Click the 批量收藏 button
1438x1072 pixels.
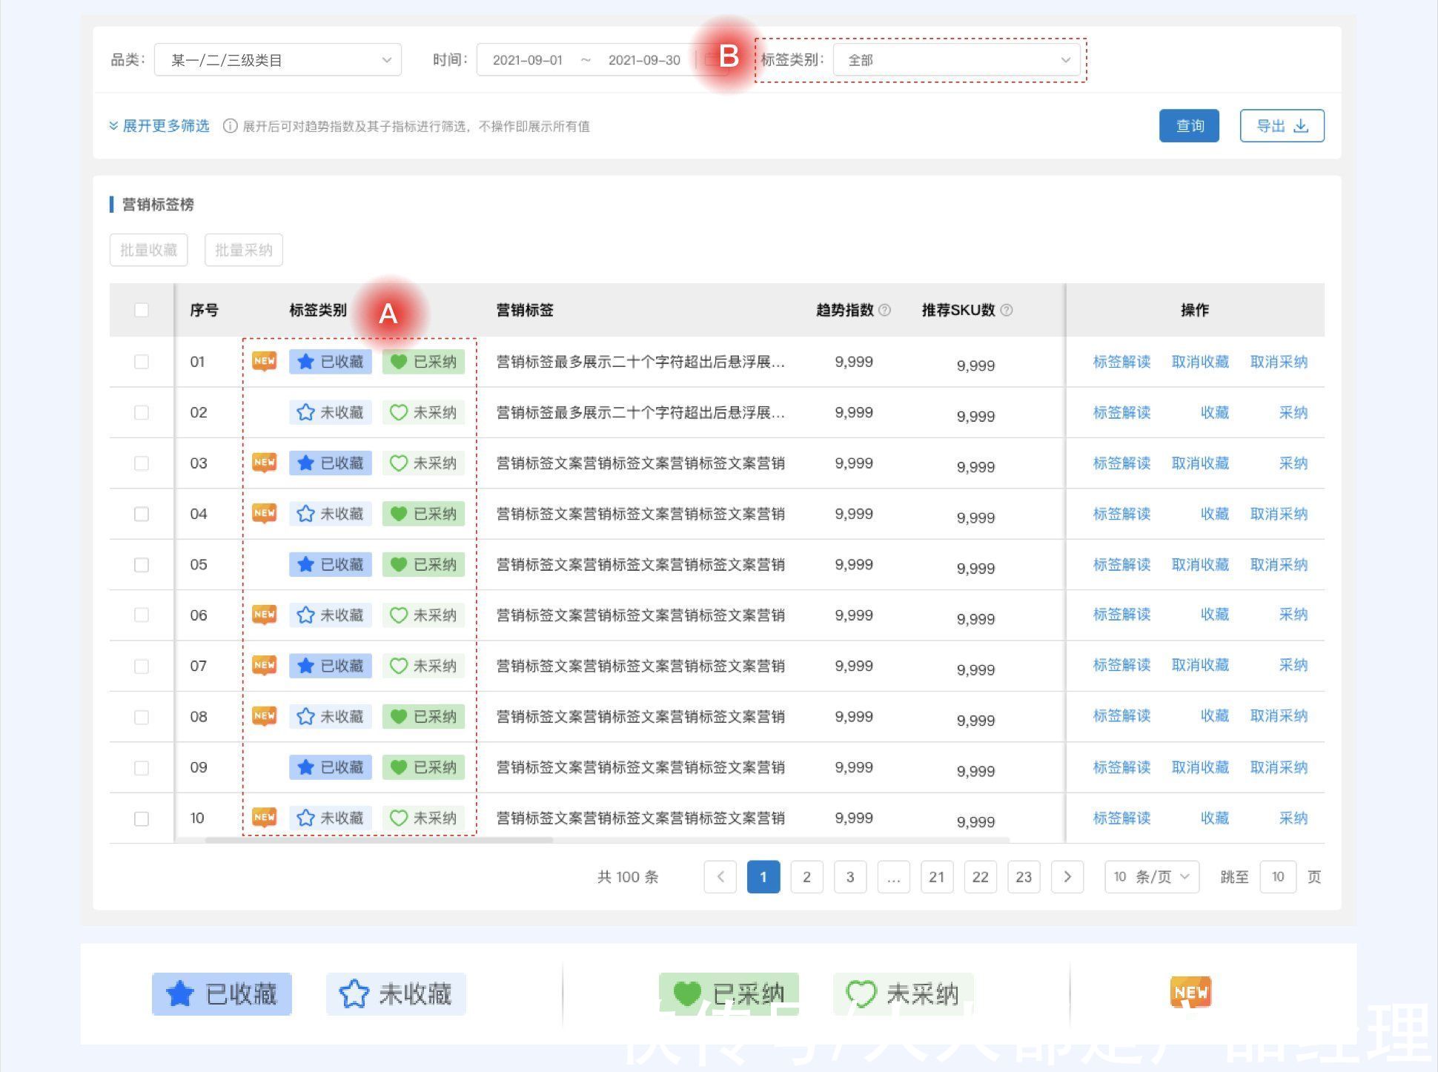(149, 250)
